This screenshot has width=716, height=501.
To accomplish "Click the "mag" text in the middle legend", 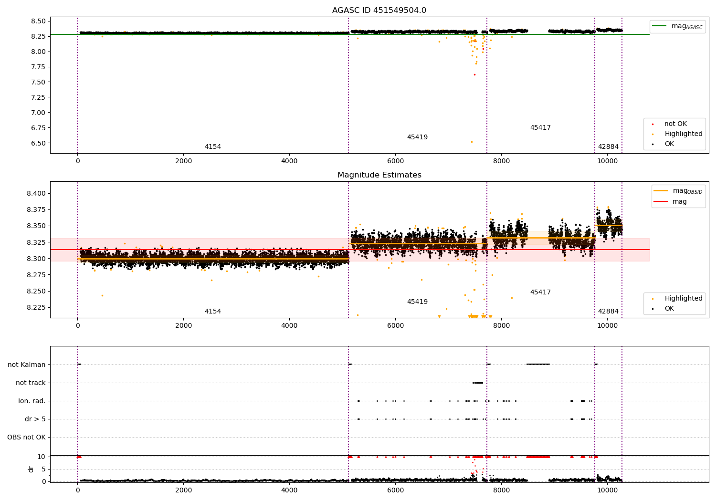I will [x=680, y=202].
